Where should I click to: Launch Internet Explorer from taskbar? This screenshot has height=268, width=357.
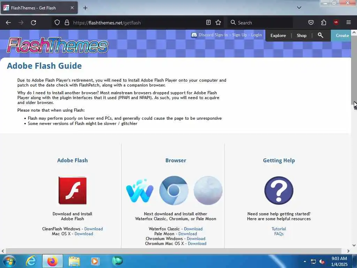(31, 261)
